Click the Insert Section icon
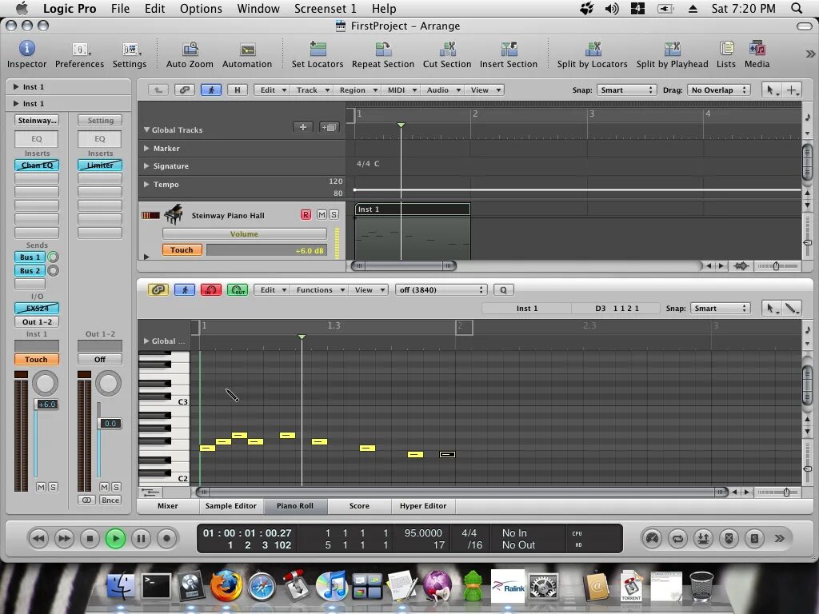 tap(509, 49)
